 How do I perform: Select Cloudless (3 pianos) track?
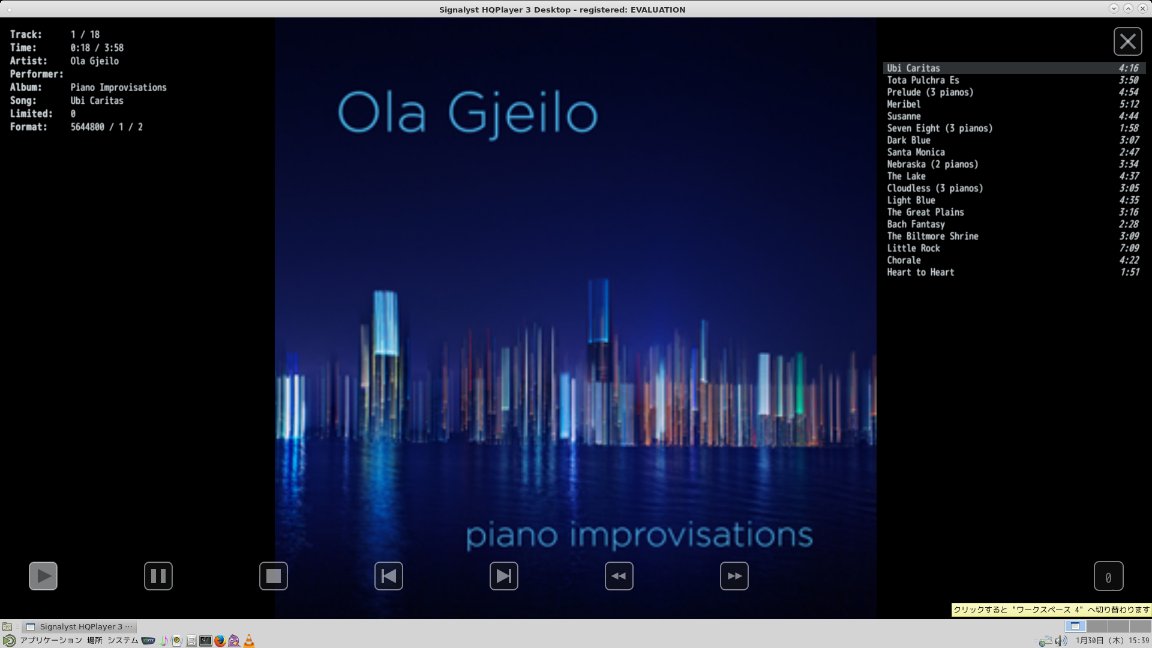click(x=1014, y=188)
